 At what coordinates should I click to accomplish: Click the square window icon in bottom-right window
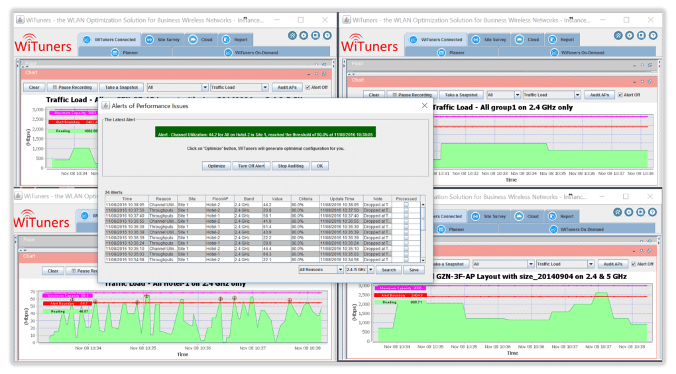point(641,212)
